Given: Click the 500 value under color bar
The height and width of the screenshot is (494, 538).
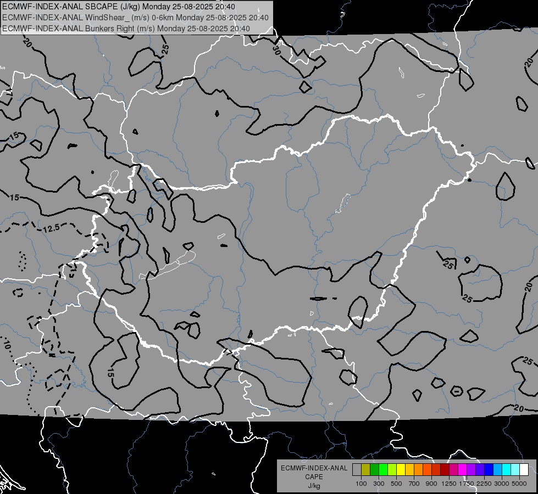Looking at the screenshot, I should [x=396, y=484].
